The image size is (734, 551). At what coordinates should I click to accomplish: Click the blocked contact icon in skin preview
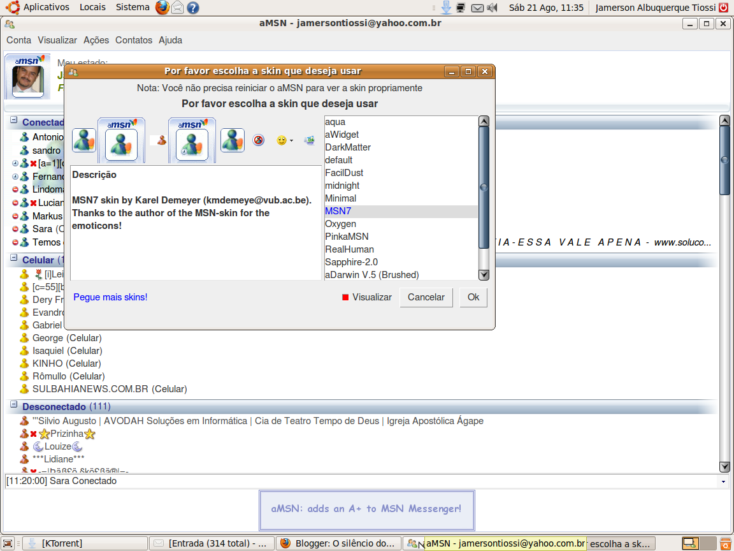(x=258, y=140)
